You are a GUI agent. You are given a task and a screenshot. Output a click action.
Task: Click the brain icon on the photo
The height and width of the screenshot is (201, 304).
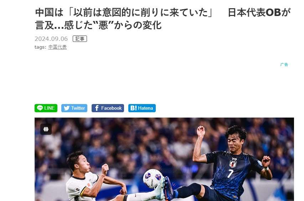(46, 129)
